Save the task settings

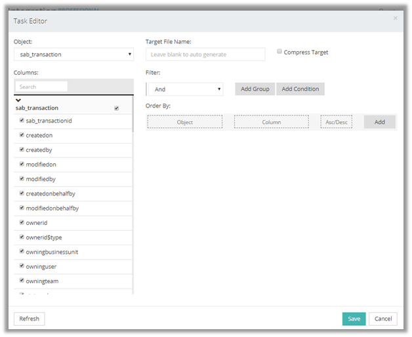tap(354, 319)
